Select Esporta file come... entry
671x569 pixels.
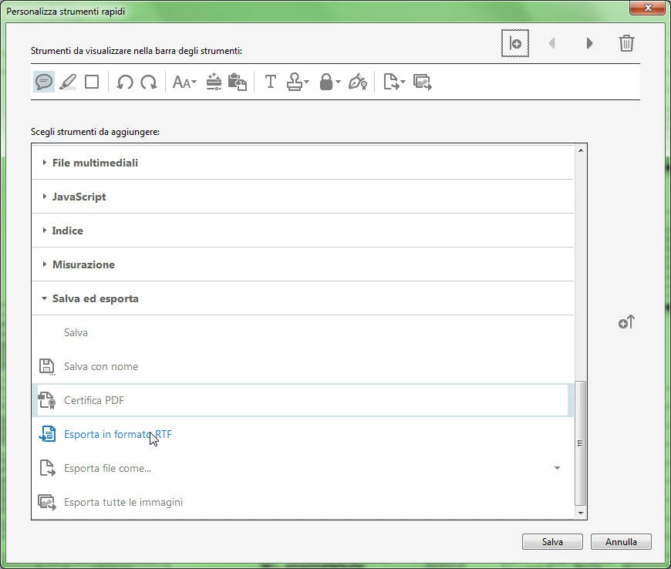point(302,468)
